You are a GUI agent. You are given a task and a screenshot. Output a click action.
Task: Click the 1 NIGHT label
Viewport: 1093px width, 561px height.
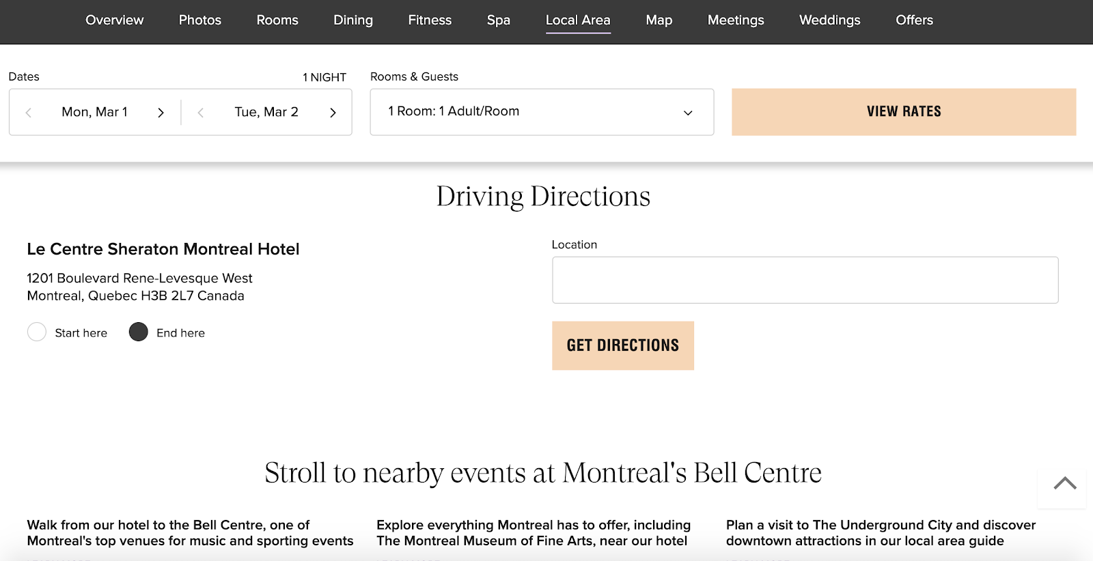(324, 77)
